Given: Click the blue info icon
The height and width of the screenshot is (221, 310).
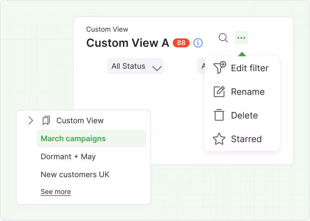Looking at the screenshot, I should point(198,43).
